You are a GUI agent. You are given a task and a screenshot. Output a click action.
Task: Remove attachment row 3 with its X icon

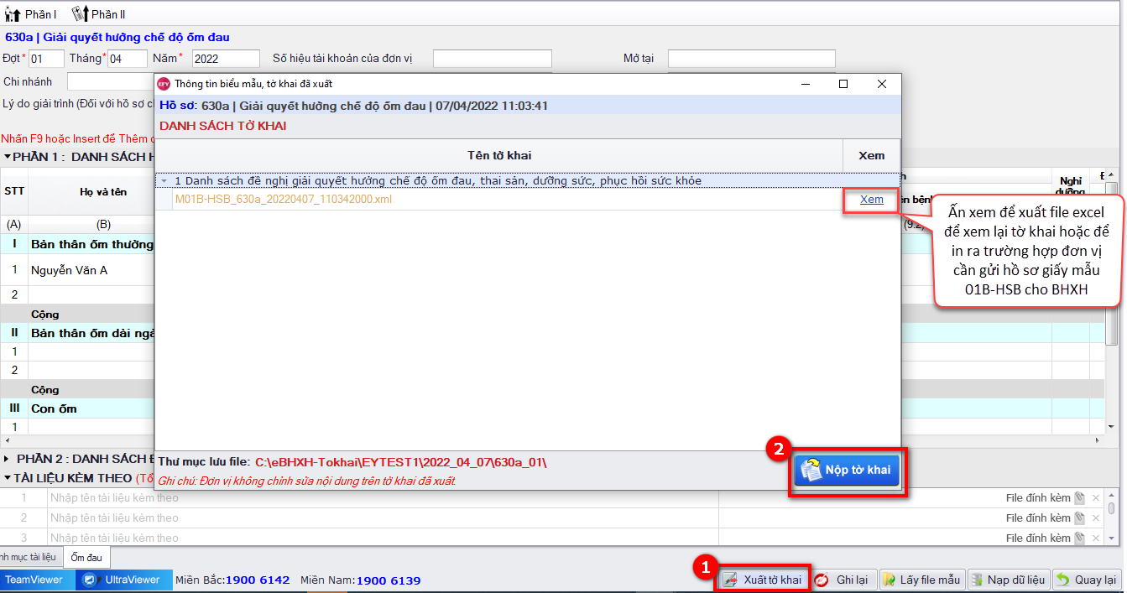pos(1095,538)
